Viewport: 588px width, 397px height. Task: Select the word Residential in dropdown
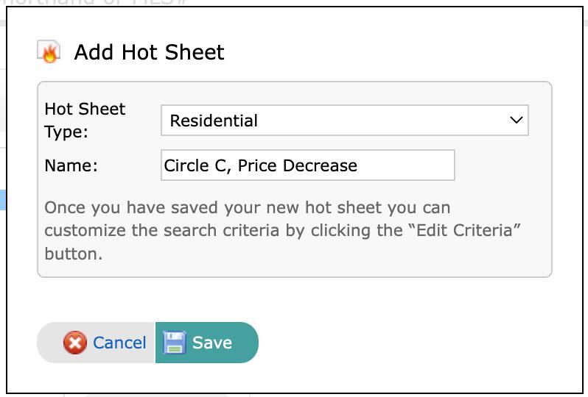pyautogui.click(x=214, y=121)
